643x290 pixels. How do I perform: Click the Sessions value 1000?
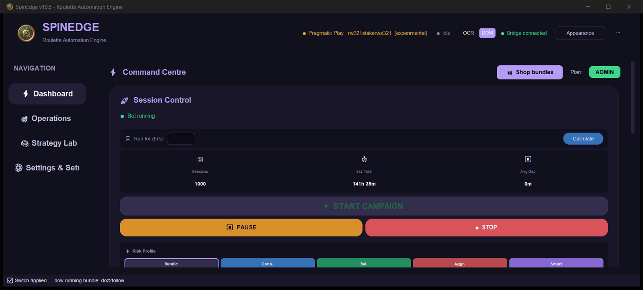click(200, 184)
